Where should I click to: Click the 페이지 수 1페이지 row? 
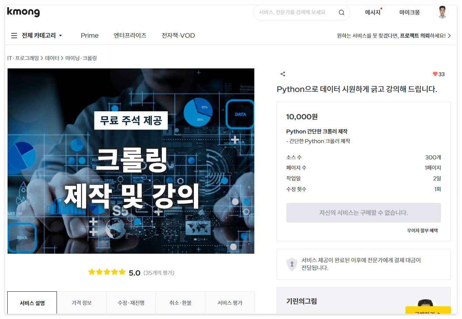click(x=364, y=168)
